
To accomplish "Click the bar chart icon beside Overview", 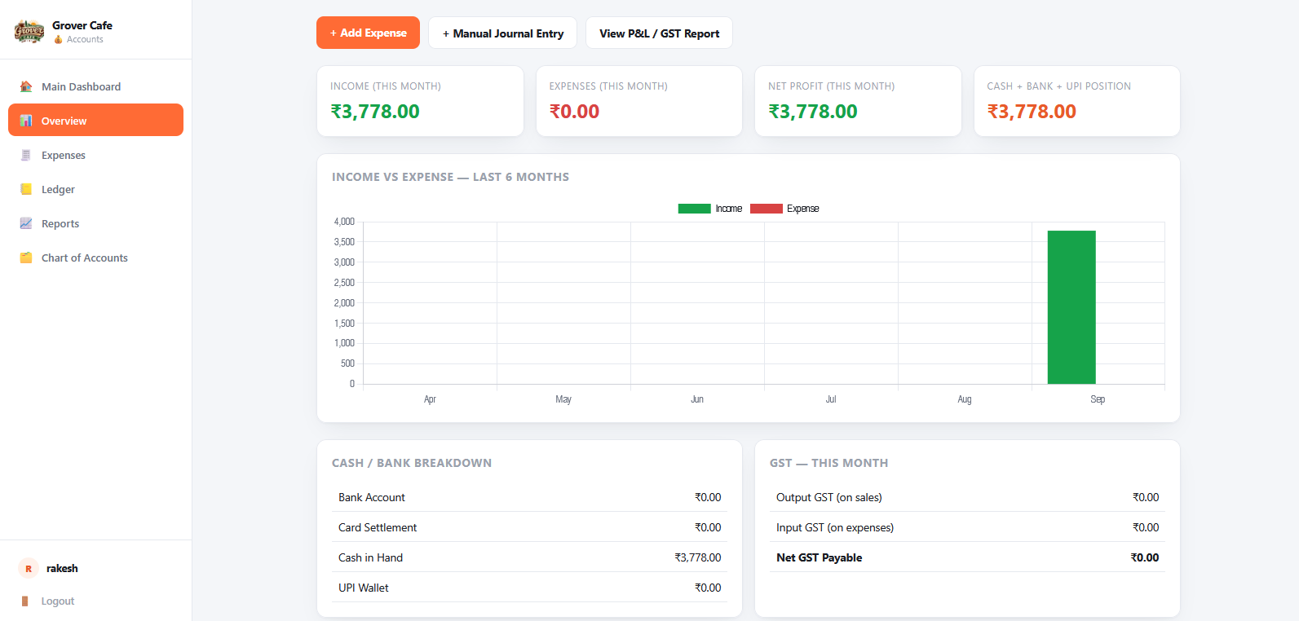I will click(26, 121).
